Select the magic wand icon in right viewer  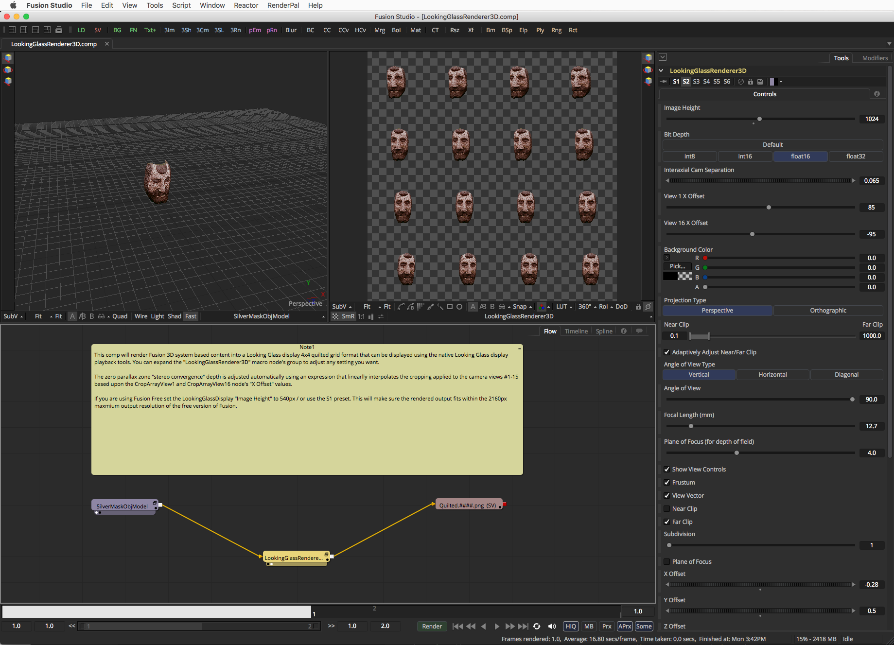pos(440,307)
